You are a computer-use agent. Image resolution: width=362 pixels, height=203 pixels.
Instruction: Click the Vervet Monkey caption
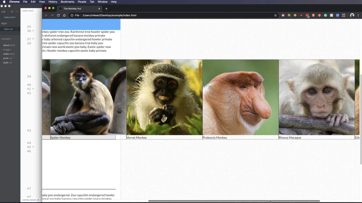click(137, 138)
